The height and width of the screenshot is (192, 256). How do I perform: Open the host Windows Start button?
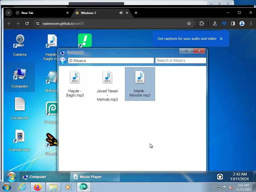tap(6, 187)
